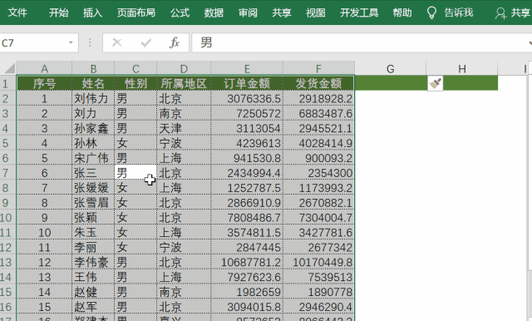Open the 页面布局 tab
532x321 pixels.
[x=136, y=13]
